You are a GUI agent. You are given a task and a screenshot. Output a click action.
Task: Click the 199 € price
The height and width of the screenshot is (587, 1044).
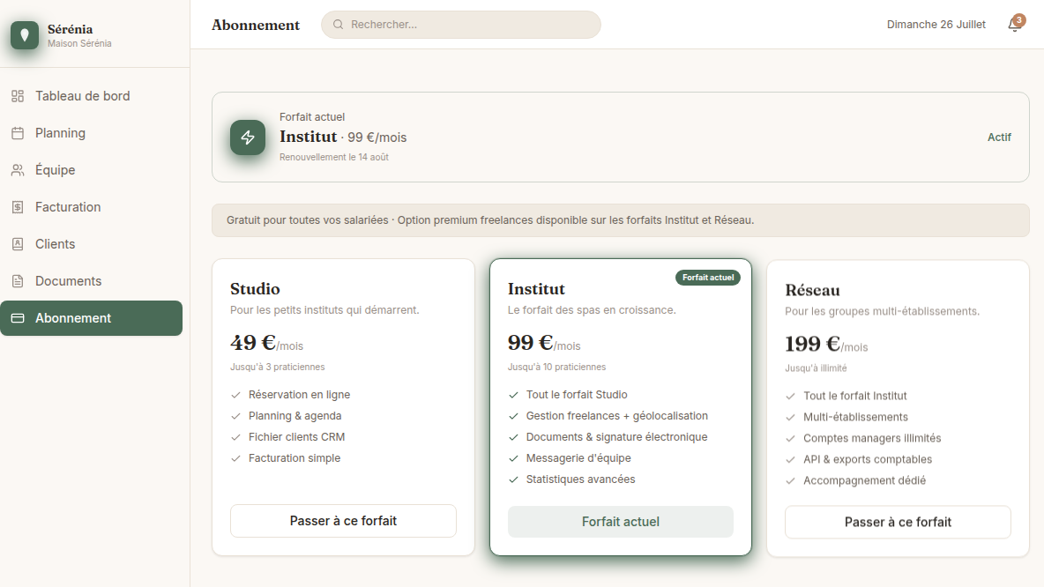coord(812,344)
